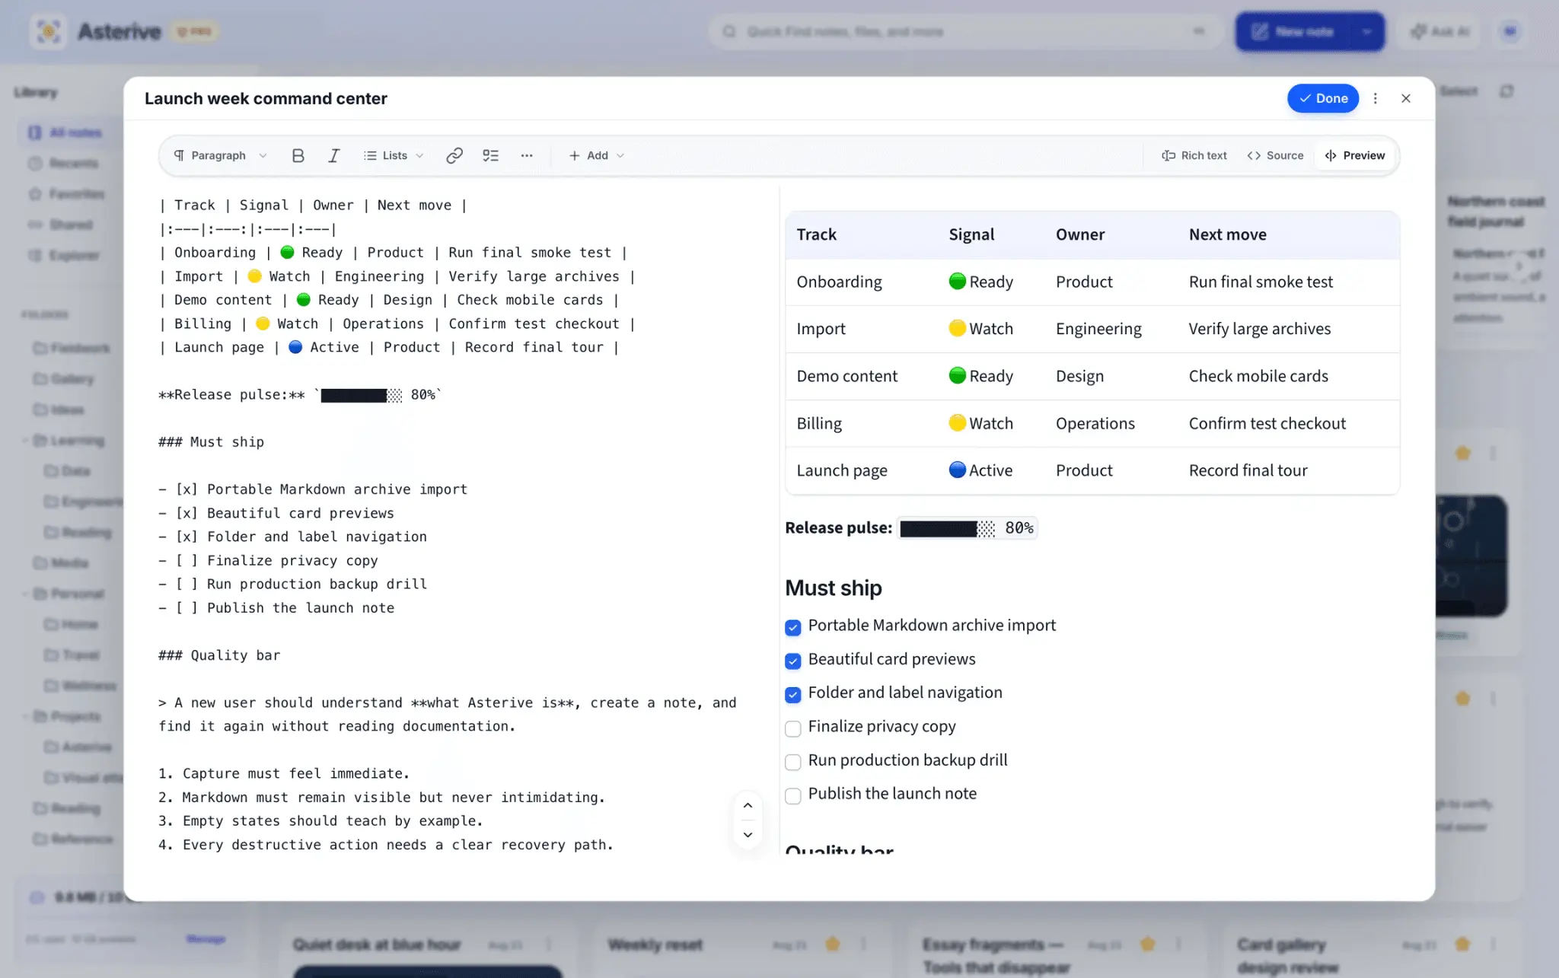Click the Select button behind the dialog
The height and width of the screenshot is (978, 1559).
1459,91
